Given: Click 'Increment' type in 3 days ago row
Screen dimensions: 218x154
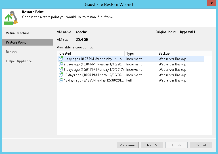Looking at the screenshot, I should [x=134, y=70].
